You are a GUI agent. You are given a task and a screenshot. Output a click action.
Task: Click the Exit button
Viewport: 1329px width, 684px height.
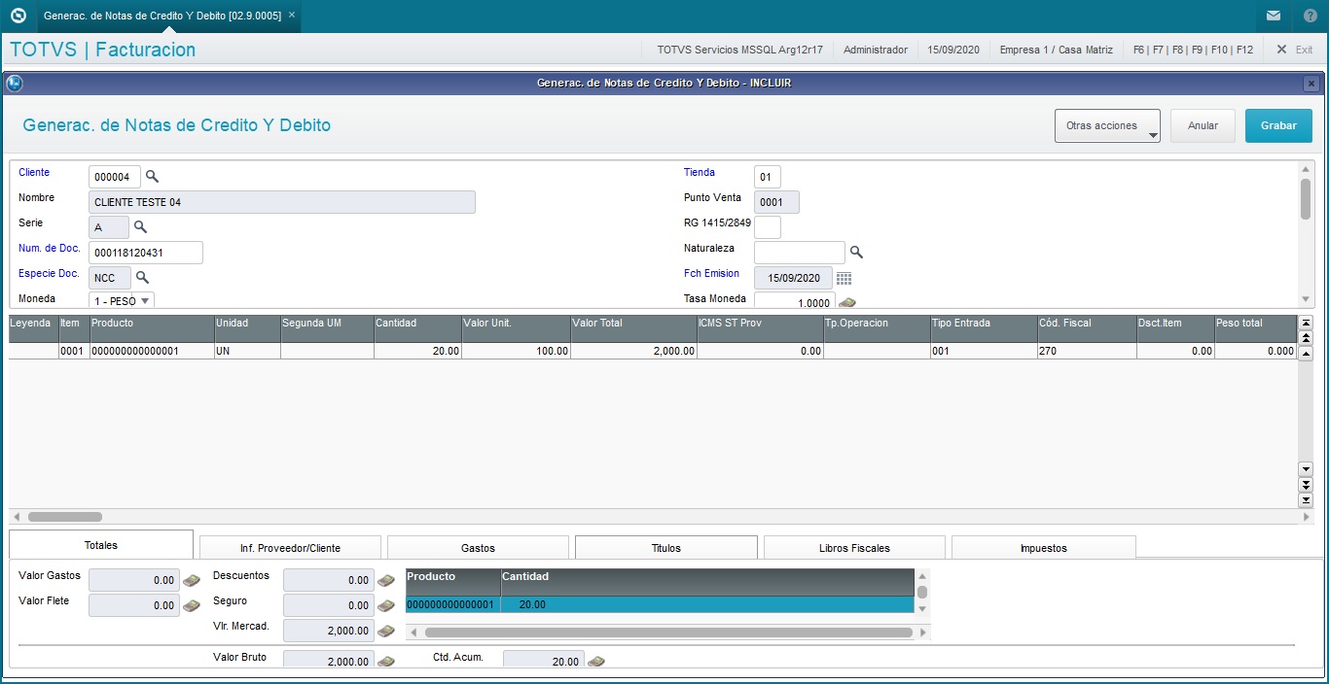point(1294,50)
